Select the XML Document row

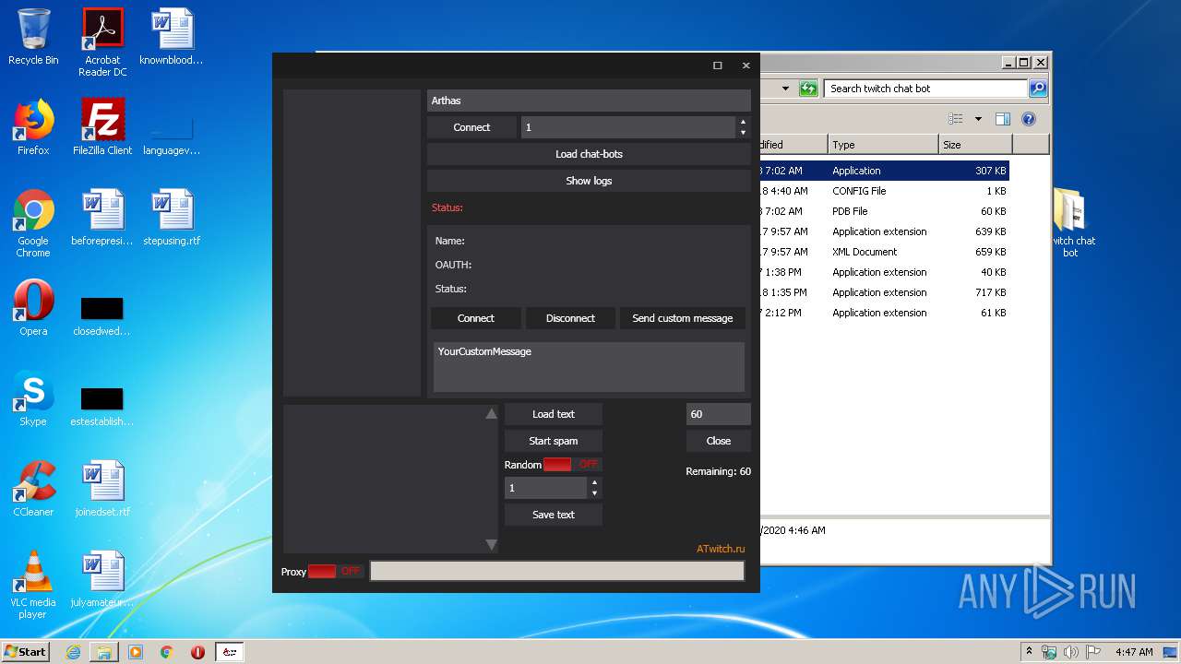click(884, 252)
